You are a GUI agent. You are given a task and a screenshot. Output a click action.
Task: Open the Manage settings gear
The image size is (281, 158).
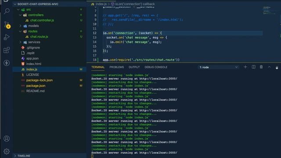[x=7, y=151]
